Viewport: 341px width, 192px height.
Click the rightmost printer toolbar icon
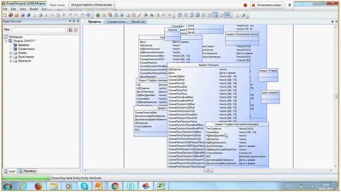pos(243,15)
